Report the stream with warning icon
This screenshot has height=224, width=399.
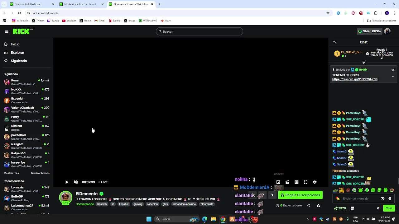[x=318, y=205]
